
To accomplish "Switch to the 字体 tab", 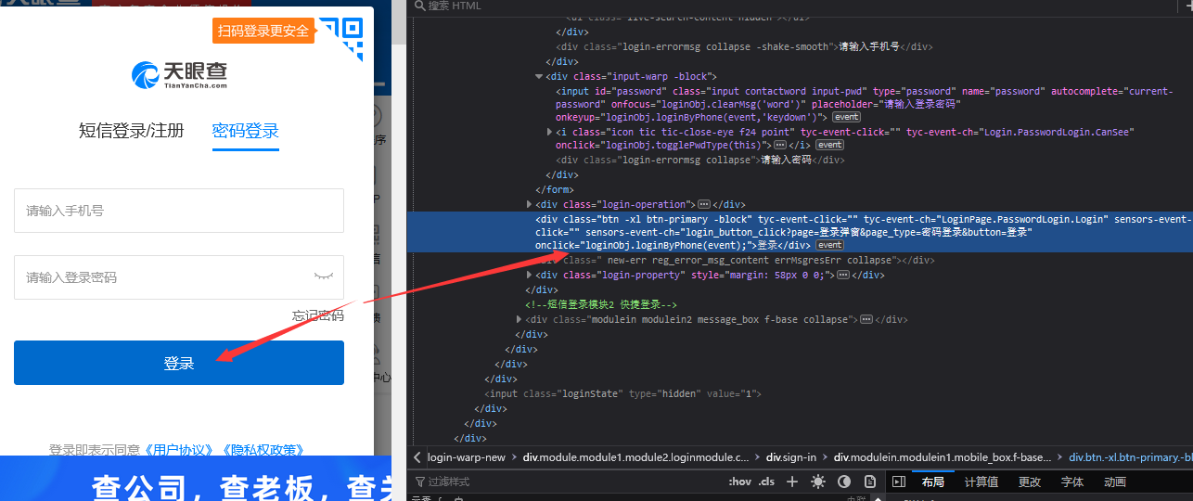I will click(1072, 482).
